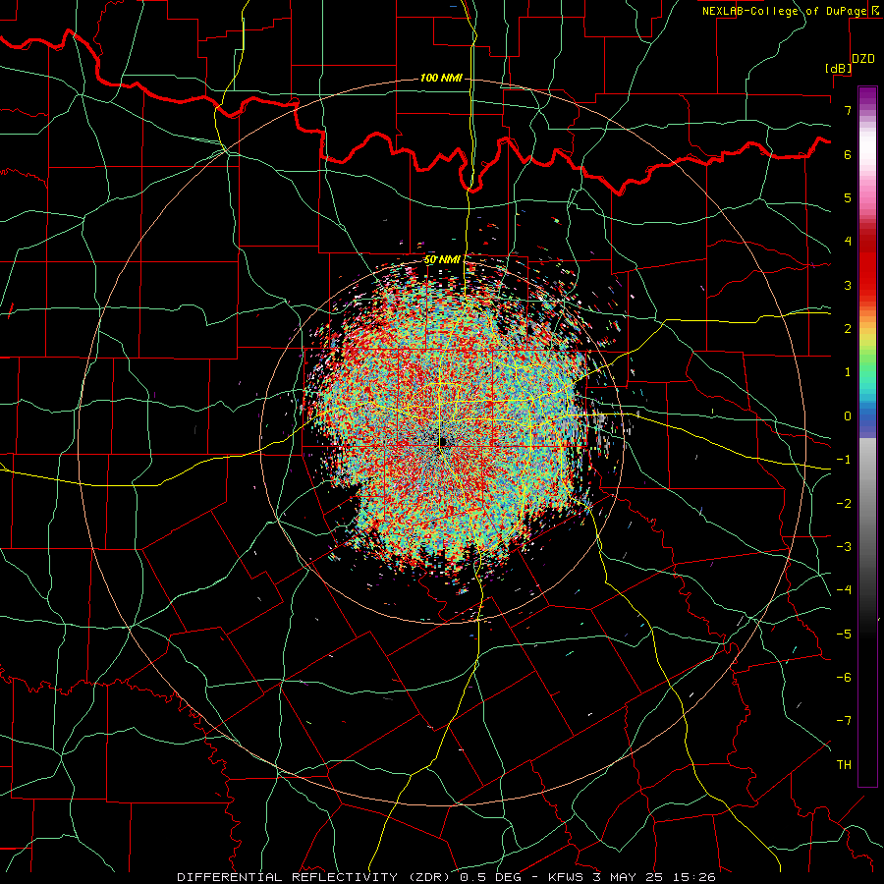Click the [dB] unit label
The width and height of the screenshot is (884, 884).
[839, 68]
